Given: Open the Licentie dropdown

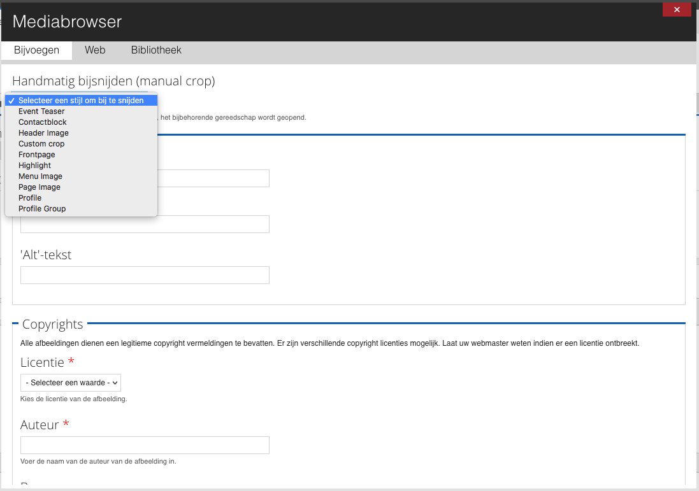Looking at the screenshot, I should click(x=71, y=383).
